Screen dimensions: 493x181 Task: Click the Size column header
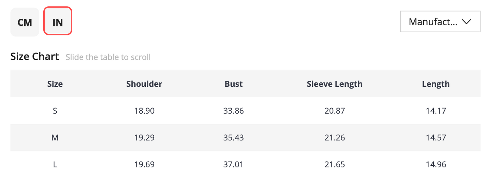click(55, 84)
